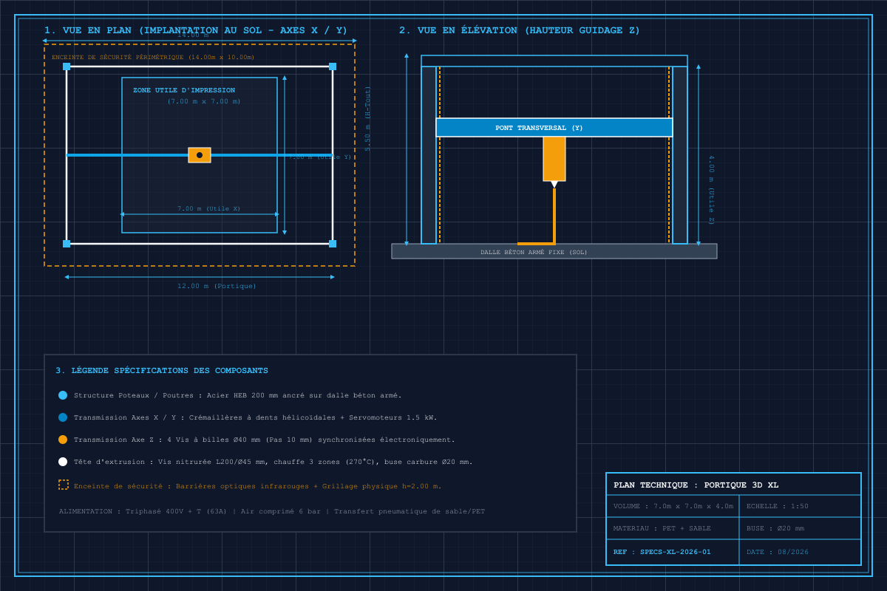Click the orange Transmission Axe Z legend dot

point(63,440)
